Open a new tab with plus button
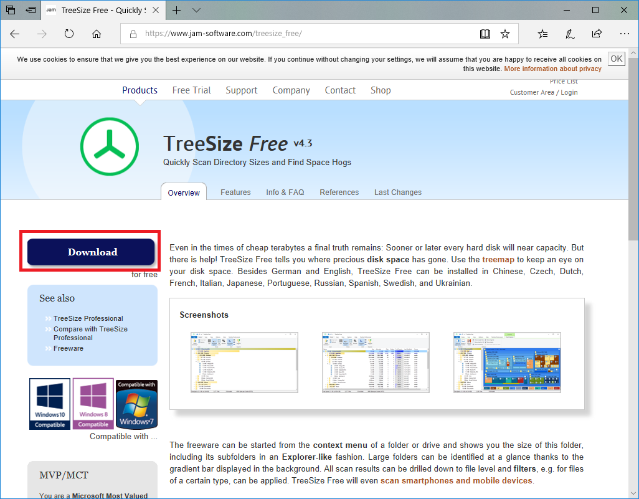 176,10
